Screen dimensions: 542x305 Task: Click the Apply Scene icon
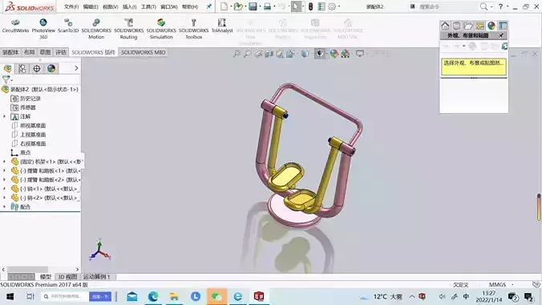pyautogui.click(x=345, y=54)
